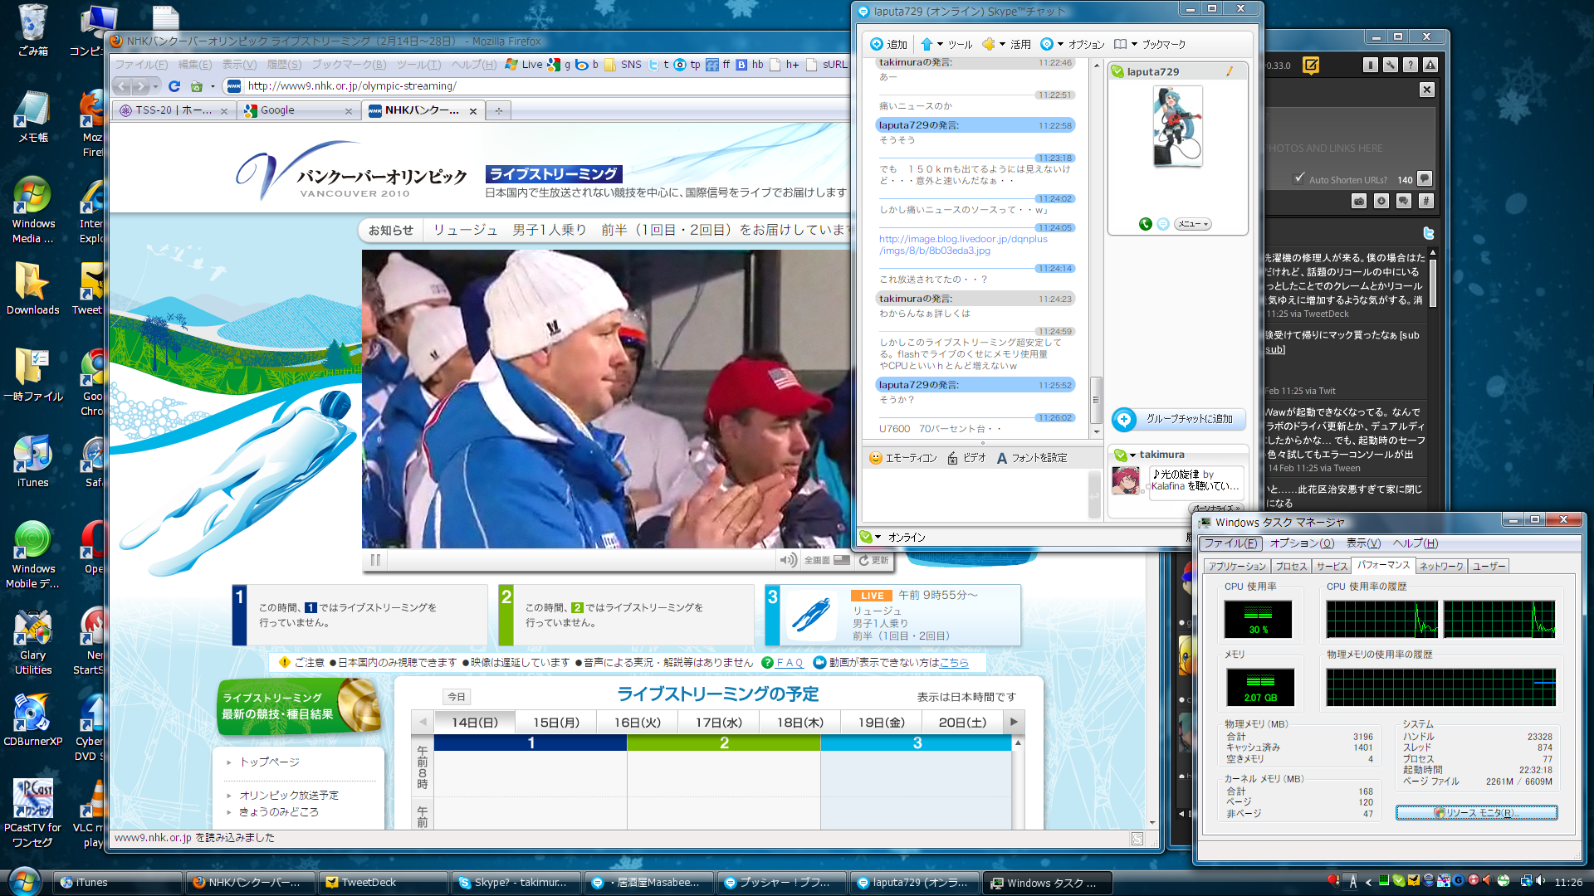1594x896 pixels.
Task: Click グループチャットに追加 button
Action: click(x=1178, y=419)
